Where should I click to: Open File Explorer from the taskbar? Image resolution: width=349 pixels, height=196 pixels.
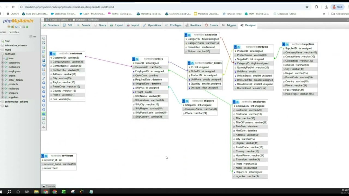tap(36, 192)
